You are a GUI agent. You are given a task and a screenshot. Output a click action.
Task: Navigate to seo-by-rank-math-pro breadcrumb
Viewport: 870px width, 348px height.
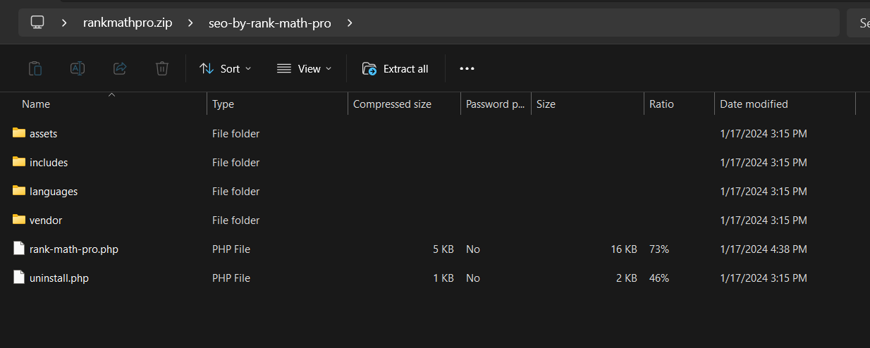coord(269,23)
